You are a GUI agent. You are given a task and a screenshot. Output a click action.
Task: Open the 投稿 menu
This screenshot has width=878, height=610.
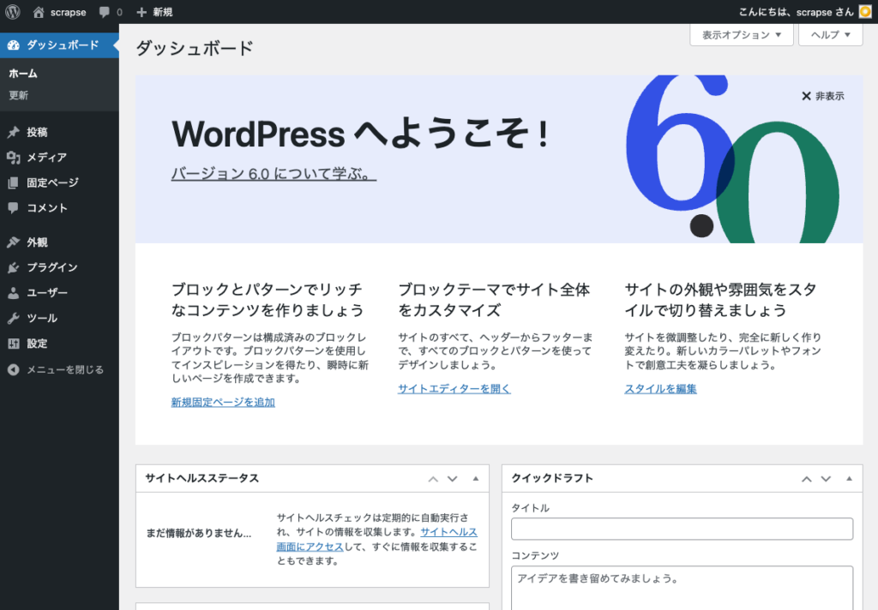[x=59, y=132]
